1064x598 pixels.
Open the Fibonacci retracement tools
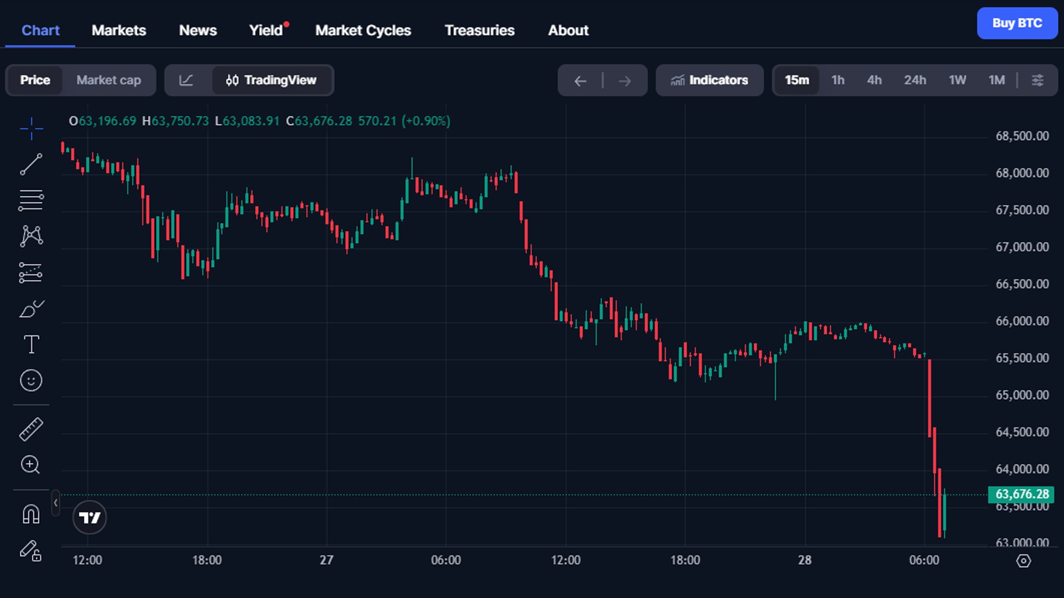pos(31,200)
